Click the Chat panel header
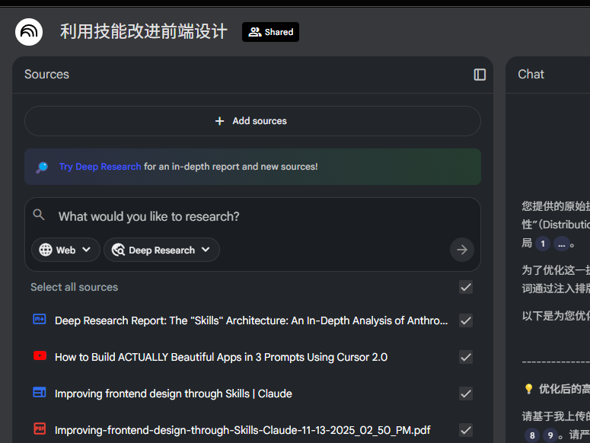Viewport: 590px width, 443px height. [531, 75]
